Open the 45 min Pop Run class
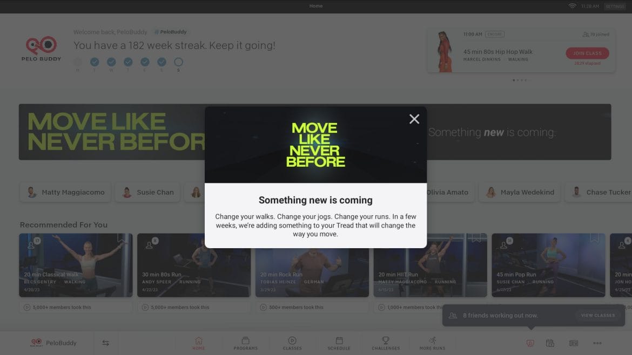The width and height of the screenshot is (632, 355). pos(548,265)
